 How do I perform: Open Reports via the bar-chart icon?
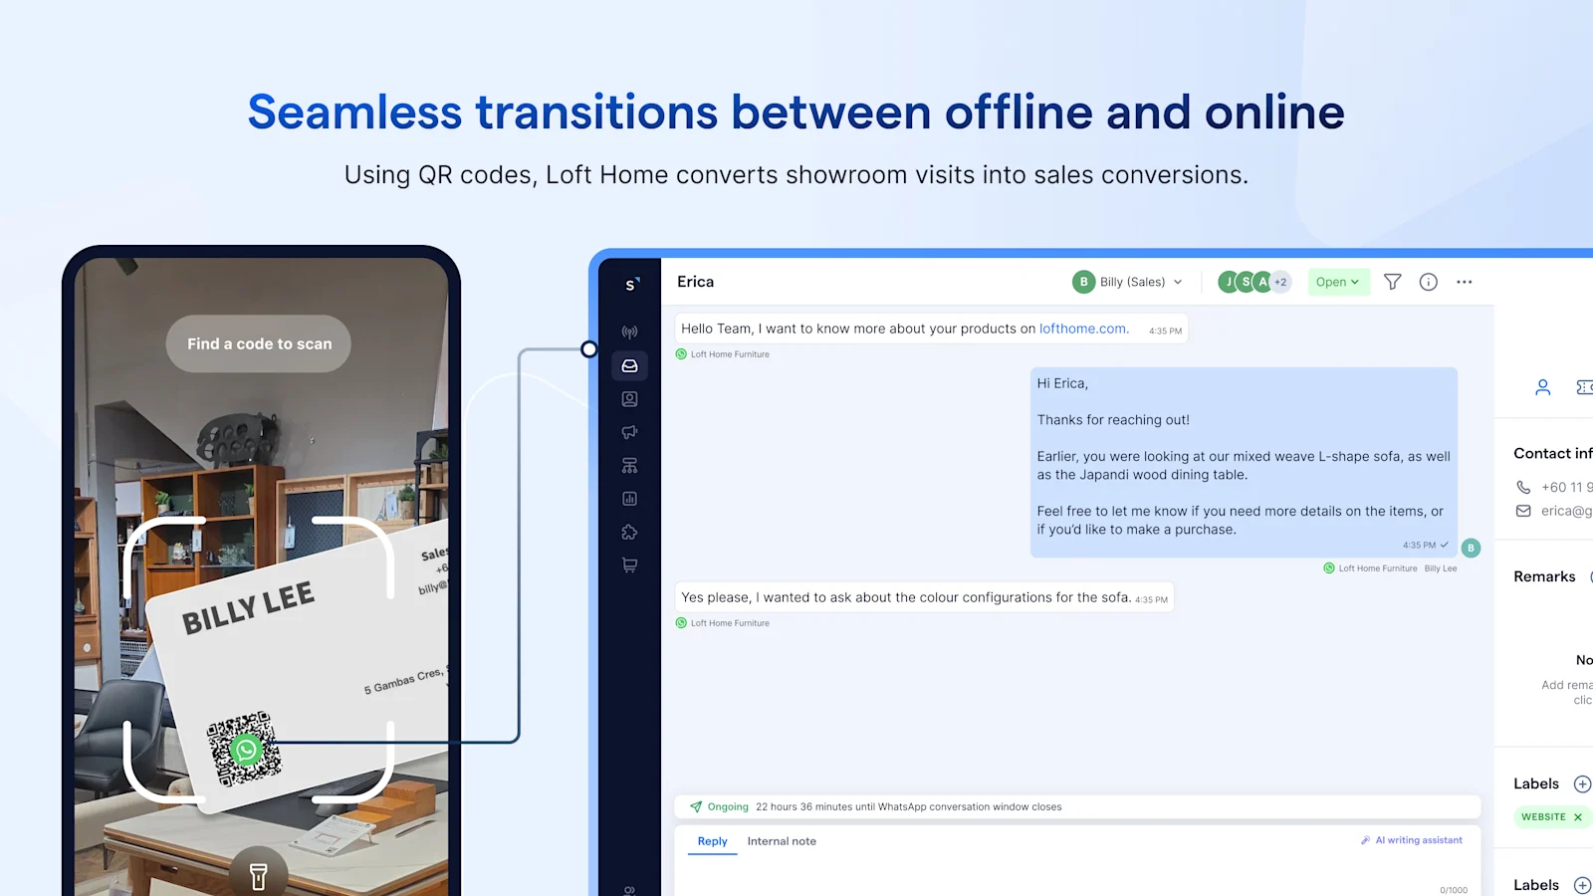pyautogui.click(x=629, y=498)
